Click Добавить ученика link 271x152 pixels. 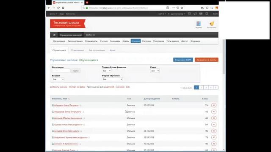click(x=58, y=87)
